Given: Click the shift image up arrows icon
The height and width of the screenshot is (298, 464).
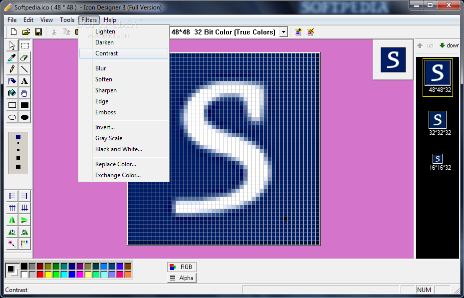Looking at the screenshot, I should (x=12, y=208).
